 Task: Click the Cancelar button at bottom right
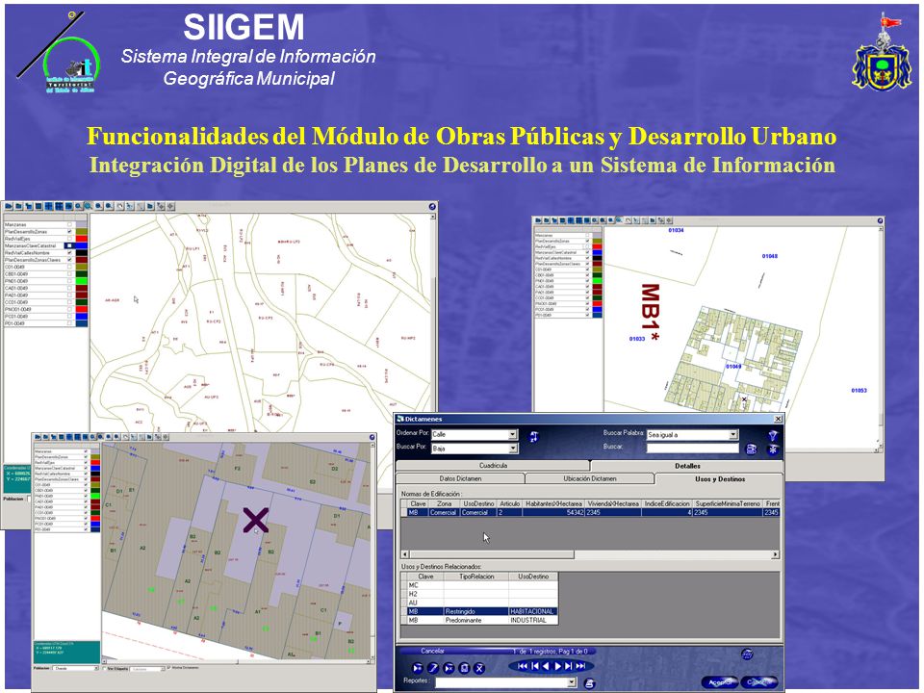pos(759,681)
